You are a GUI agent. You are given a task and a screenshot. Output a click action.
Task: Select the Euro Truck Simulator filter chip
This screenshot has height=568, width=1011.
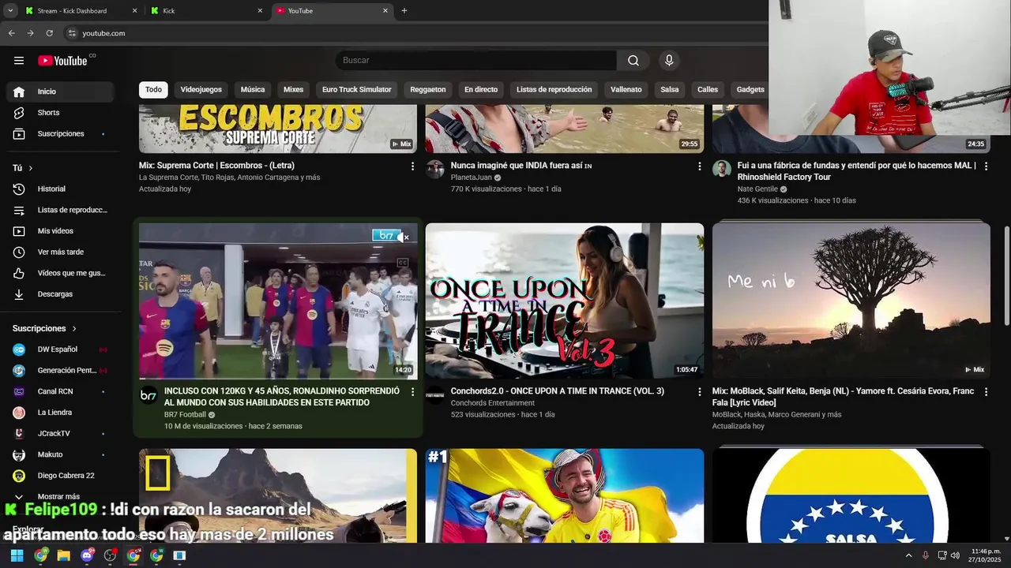[x=357, y=90]
